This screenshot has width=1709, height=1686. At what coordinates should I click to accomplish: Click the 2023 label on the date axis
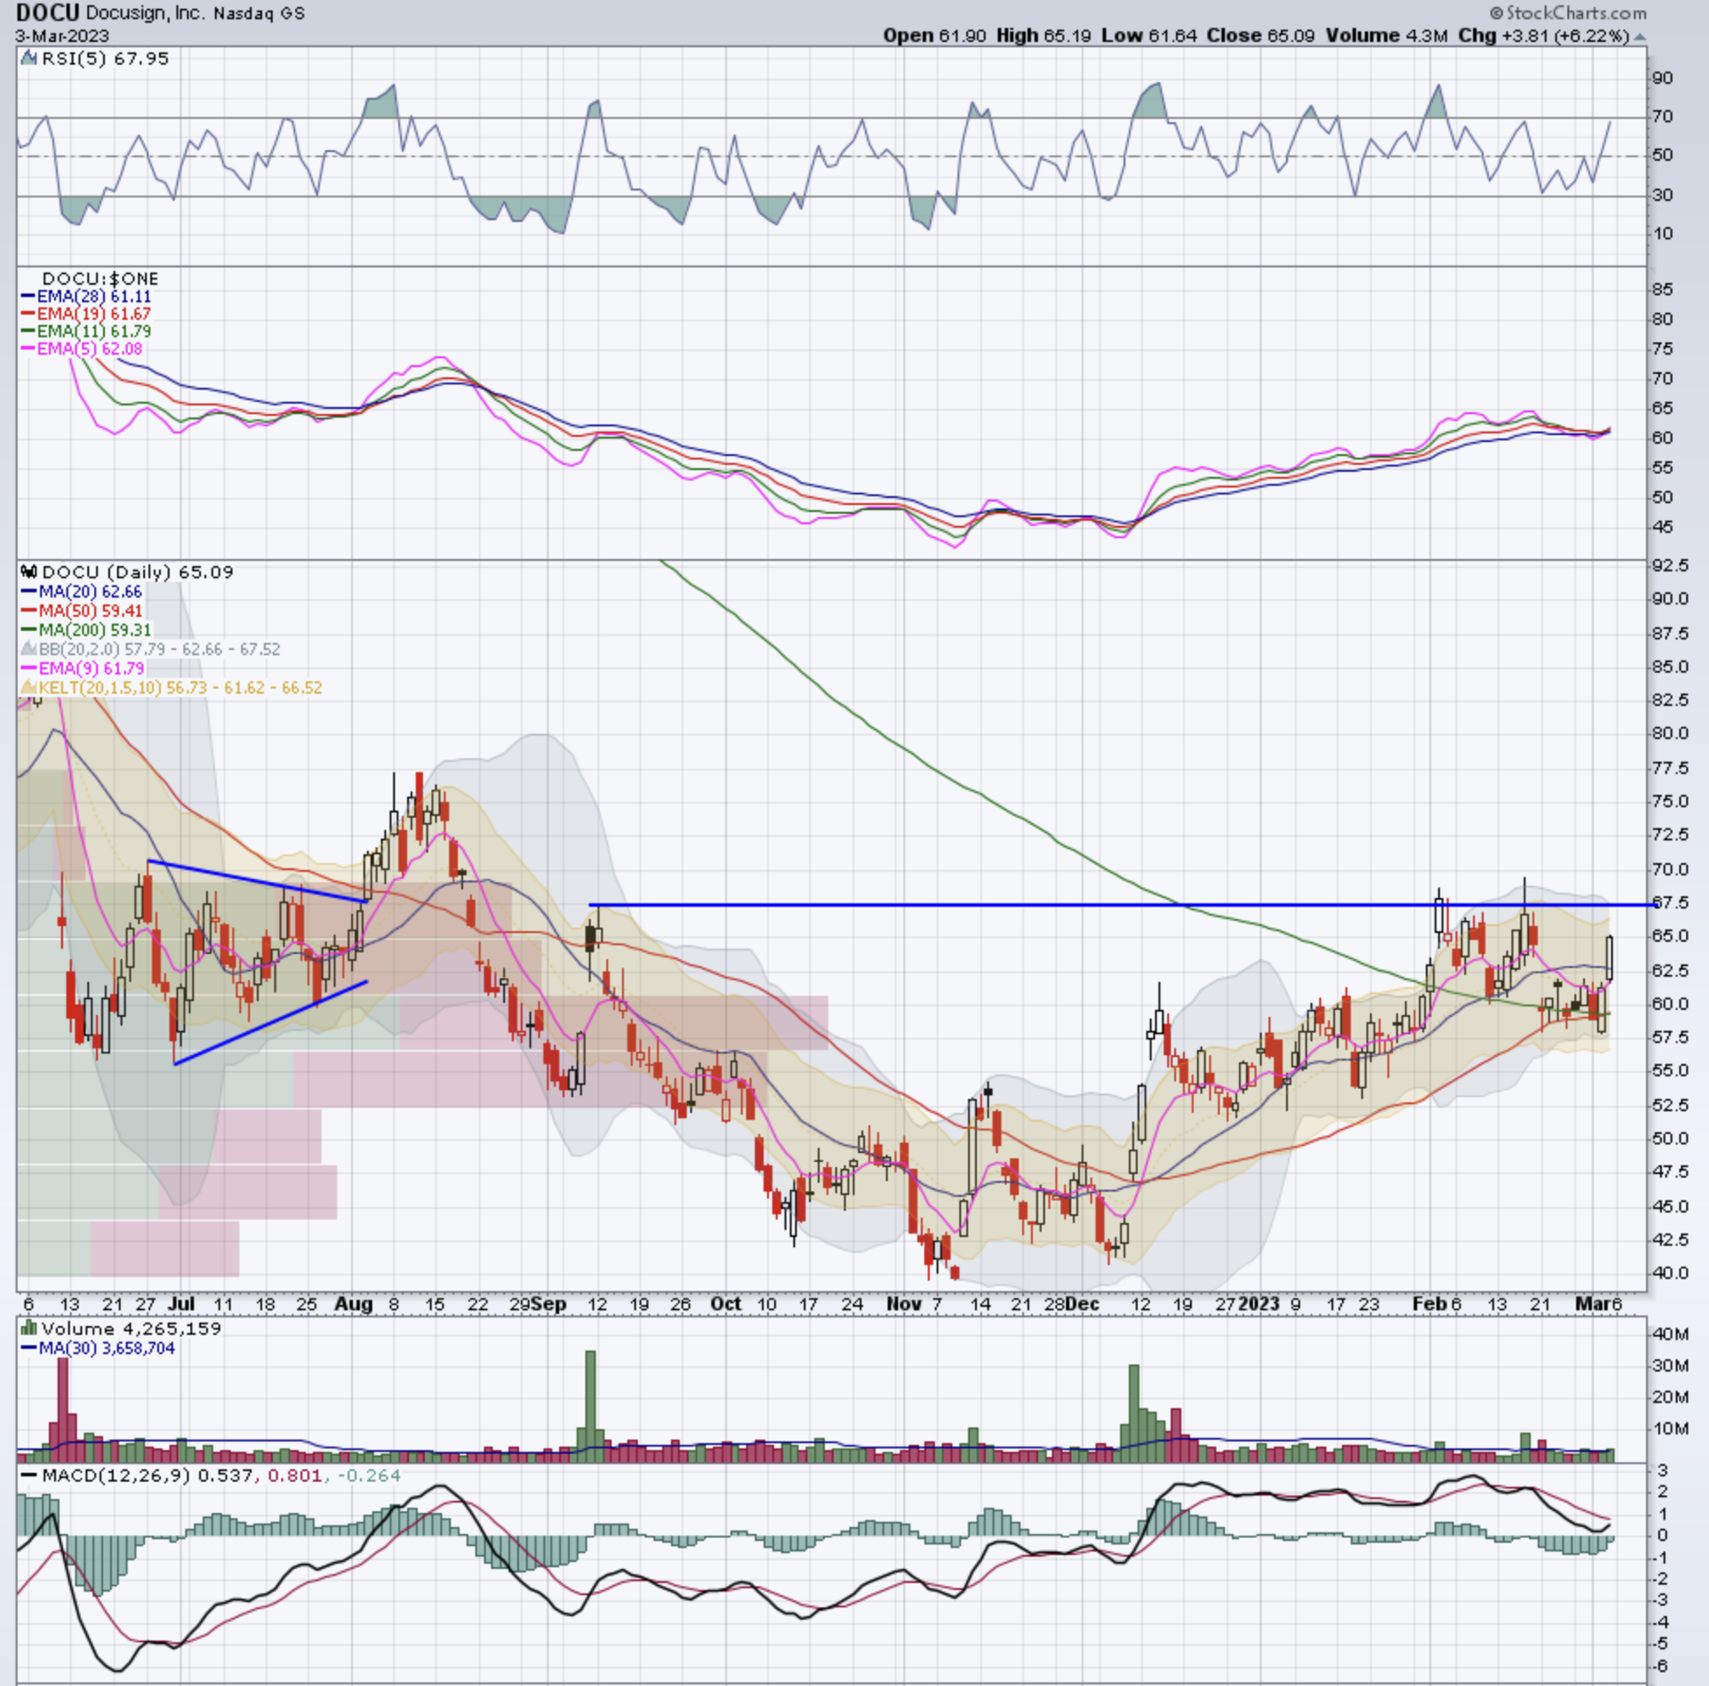[1259, 1304]
